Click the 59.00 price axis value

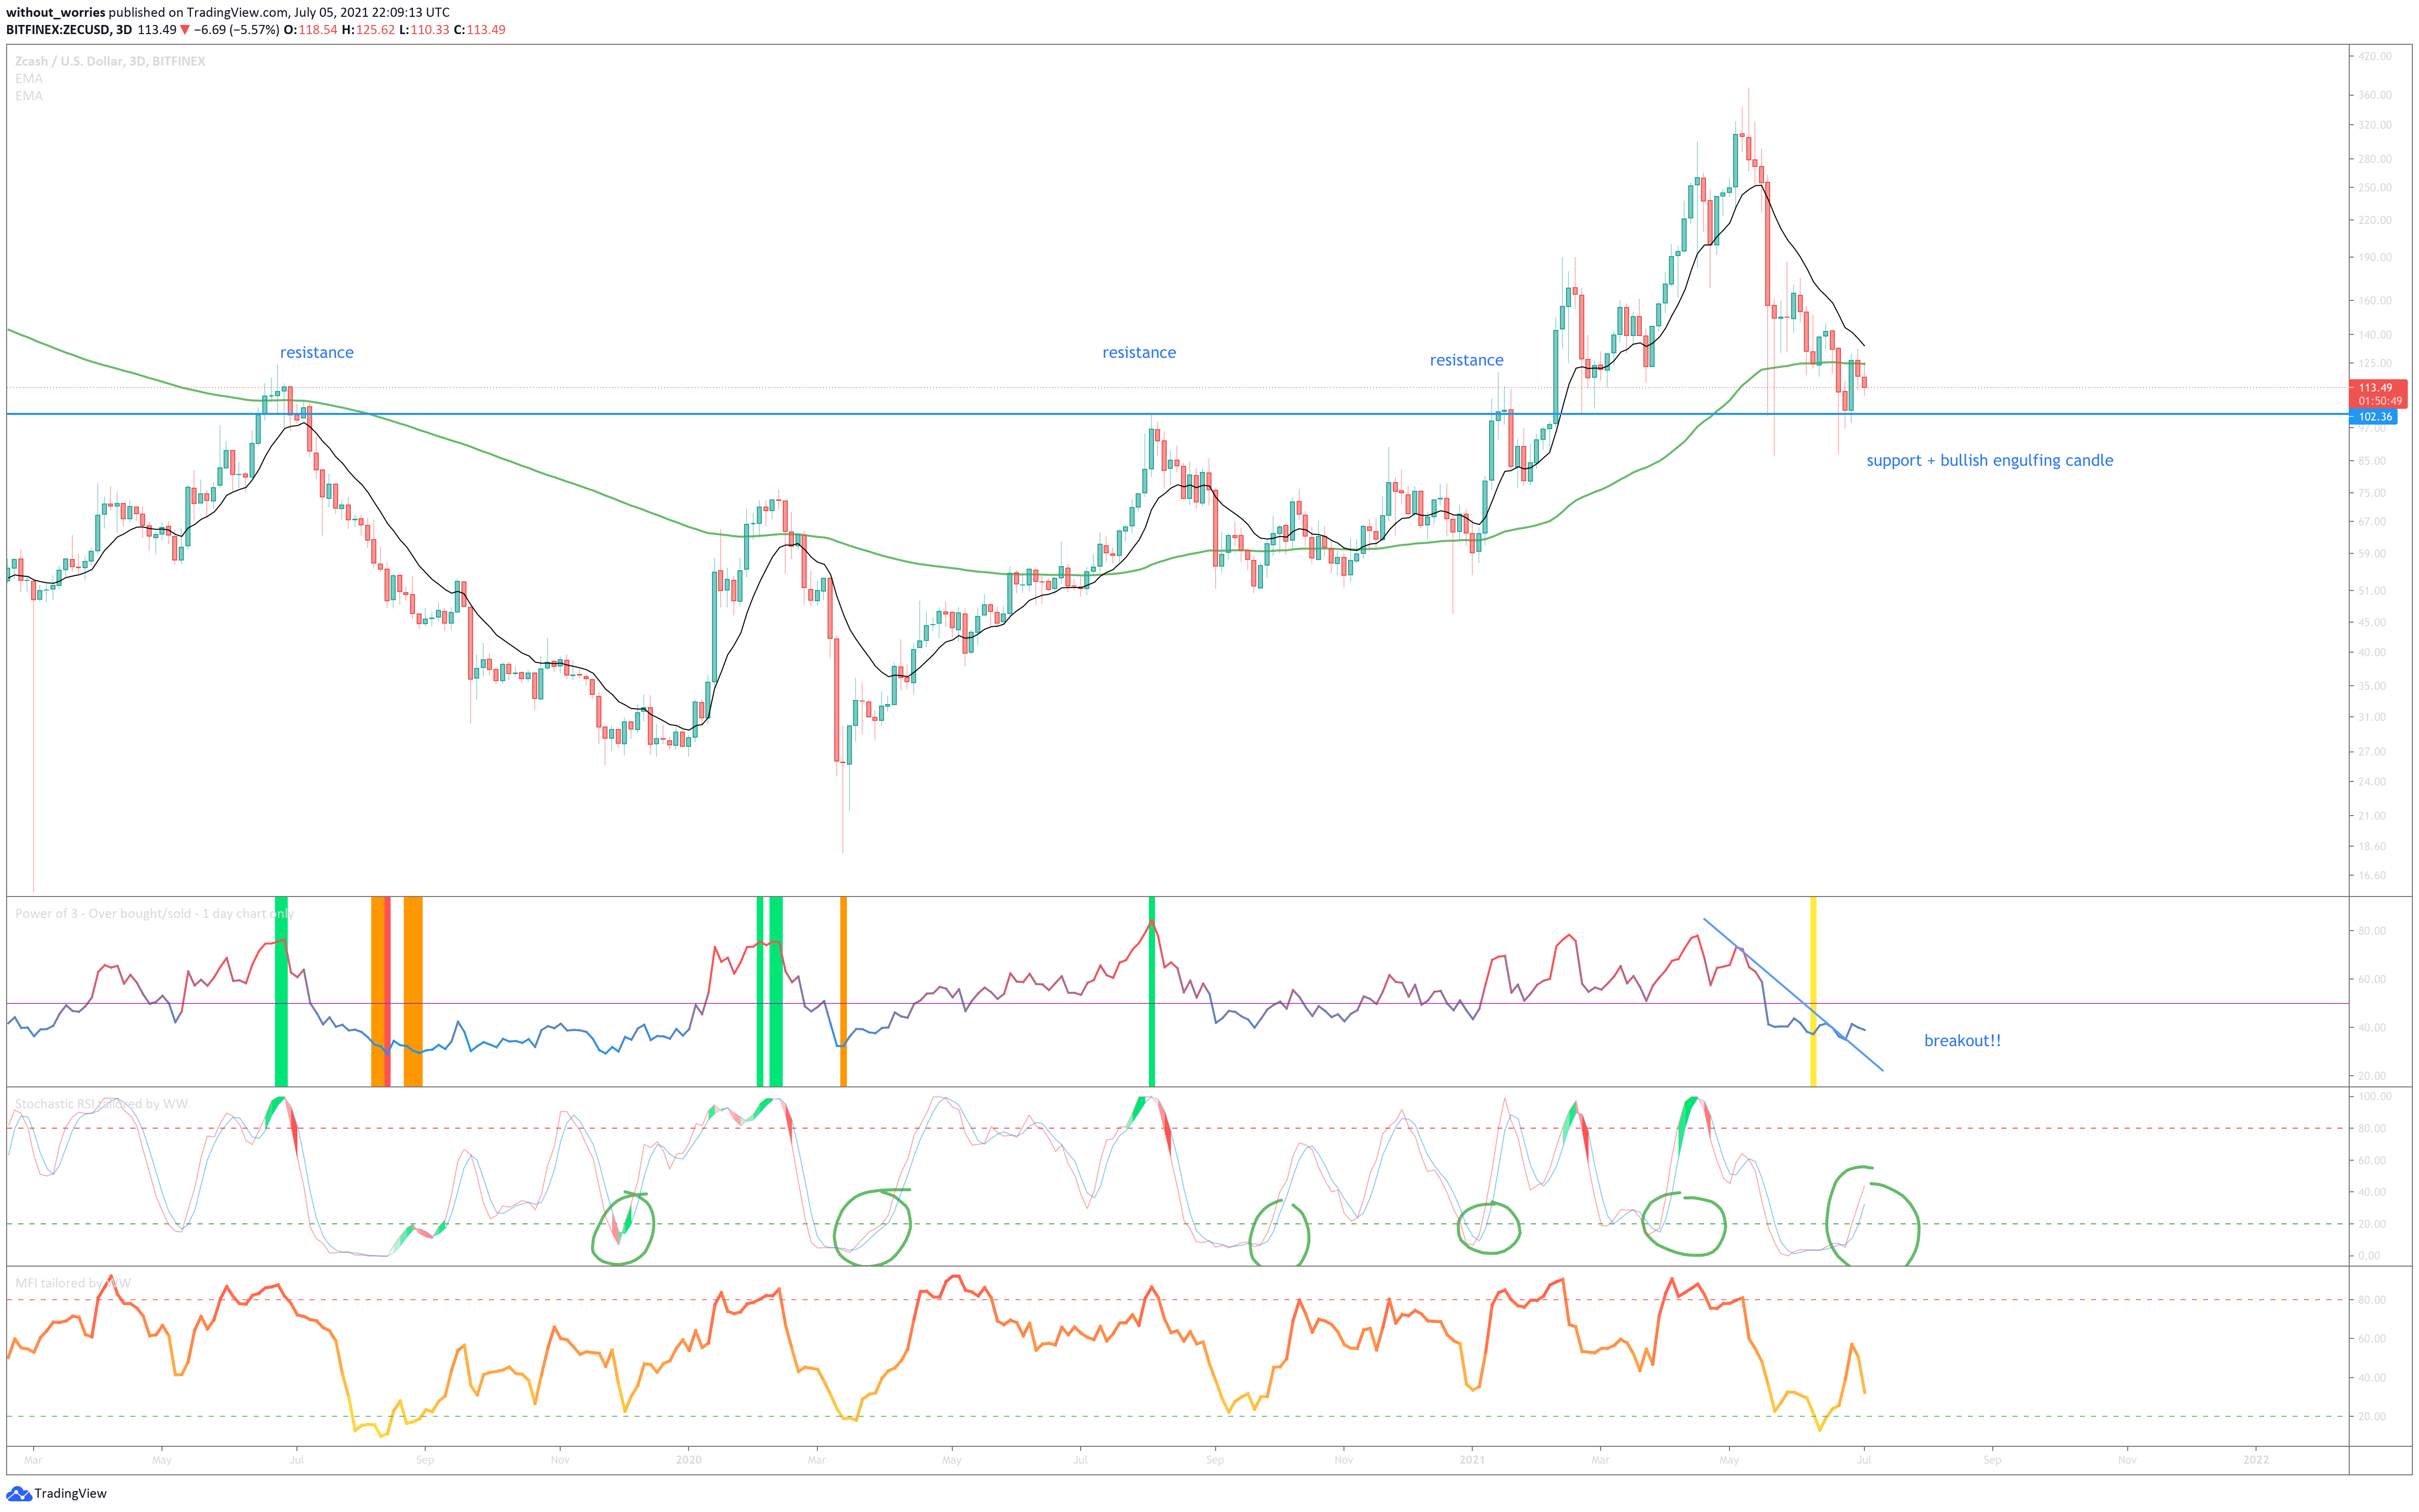point(2371,554)
